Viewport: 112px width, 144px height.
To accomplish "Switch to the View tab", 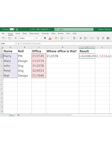I will [x=68, y=33].
